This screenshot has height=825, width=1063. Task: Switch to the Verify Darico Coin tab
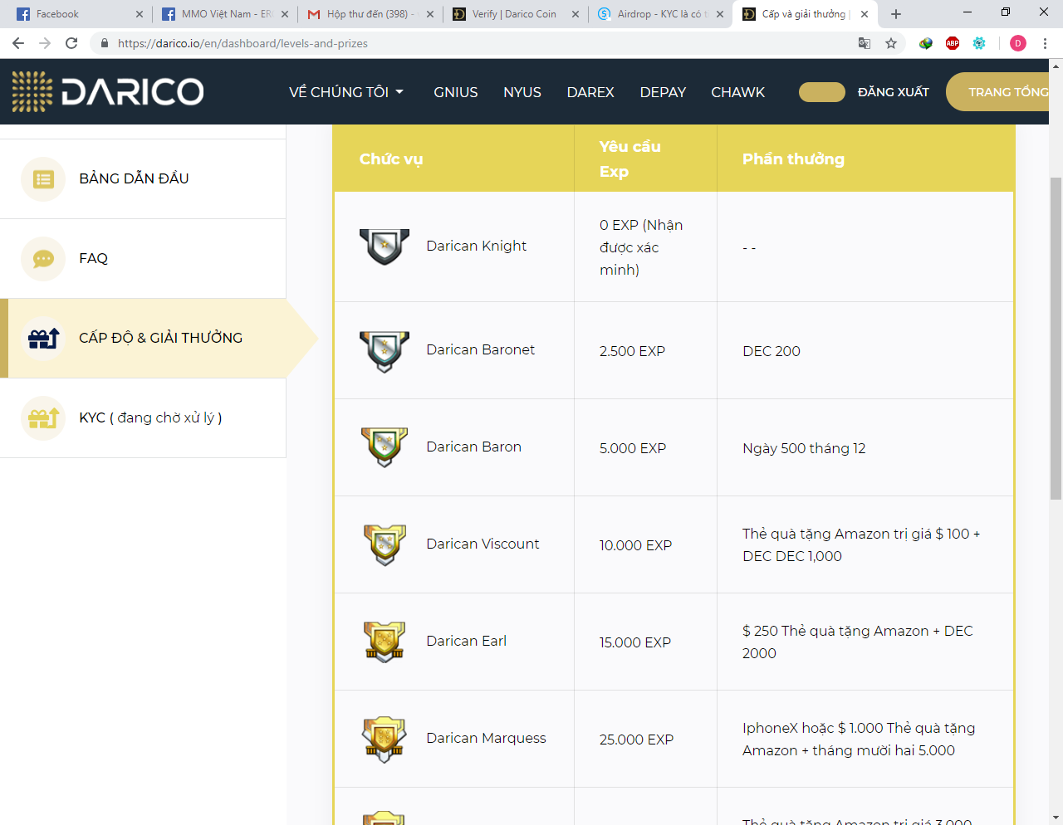coord(515,14)
